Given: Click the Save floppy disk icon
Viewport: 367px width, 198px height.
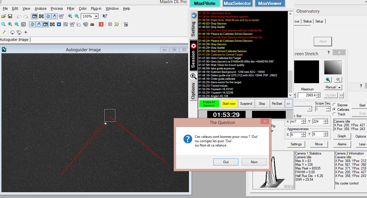Looking at the screenshot, I should point(10,16).
